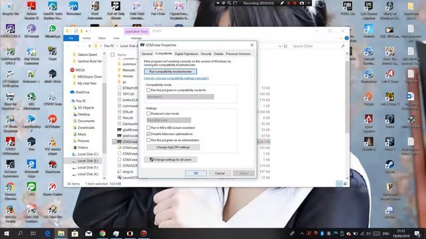426x239 pixels.
Task: Click the file list vertical scrollbar
Action: point(347,97)
